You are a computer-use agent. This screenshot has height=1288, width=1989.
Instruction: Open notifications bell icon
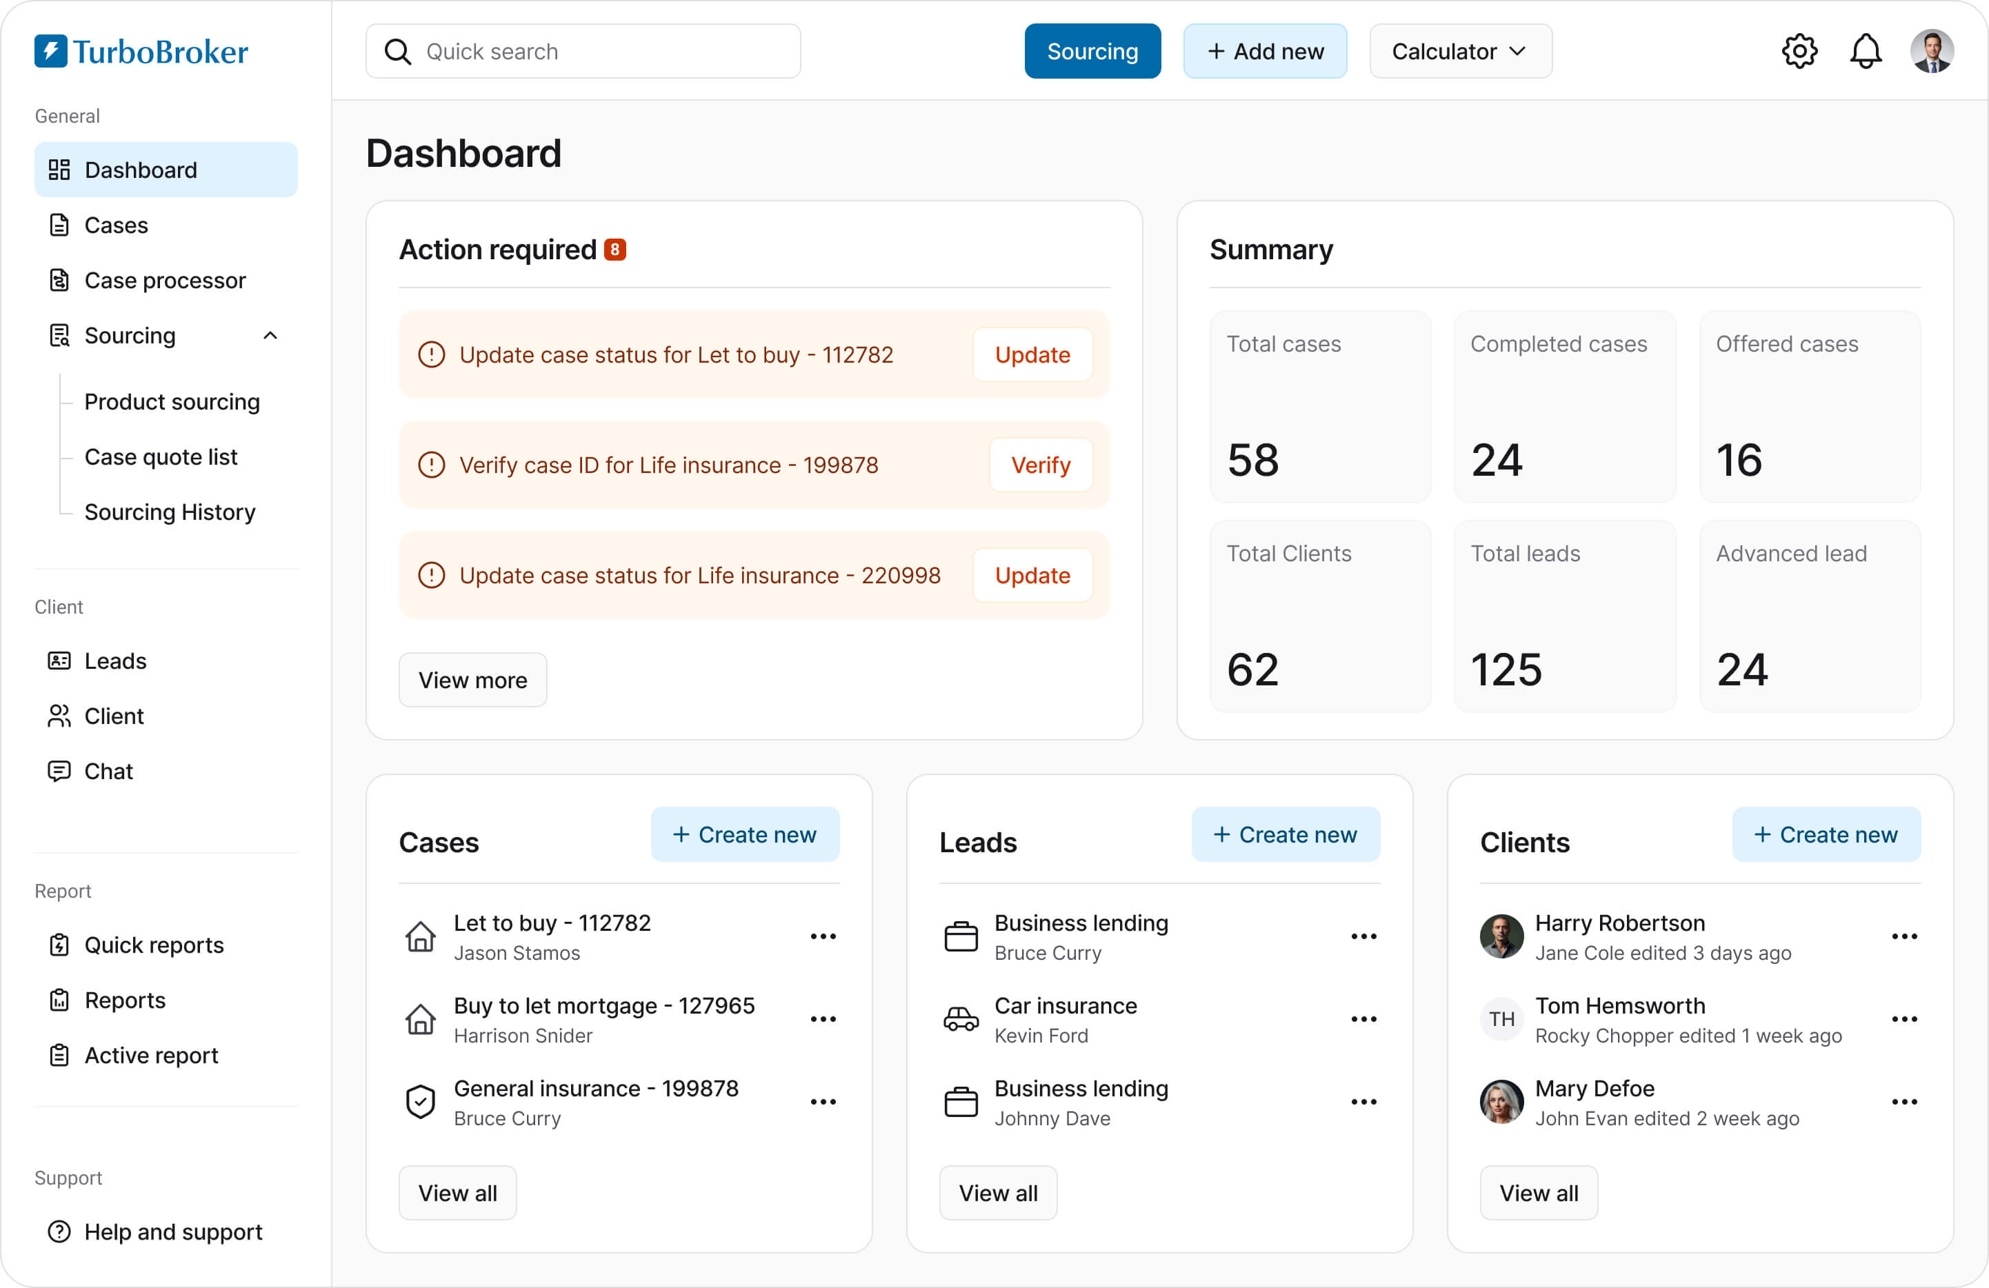pos(1866,52)
